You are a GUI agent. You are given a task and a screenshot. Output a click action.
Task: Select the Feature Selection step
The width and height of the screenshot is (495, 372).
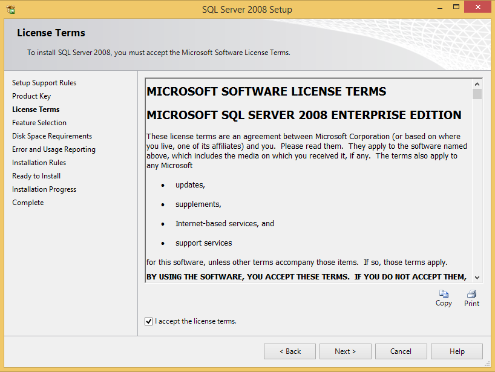pyautogui.click(x=39, y=123)
